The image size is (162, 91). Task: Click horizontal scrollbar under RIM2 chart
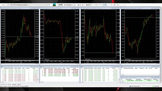pyautogui.click(x=20, y=64)
